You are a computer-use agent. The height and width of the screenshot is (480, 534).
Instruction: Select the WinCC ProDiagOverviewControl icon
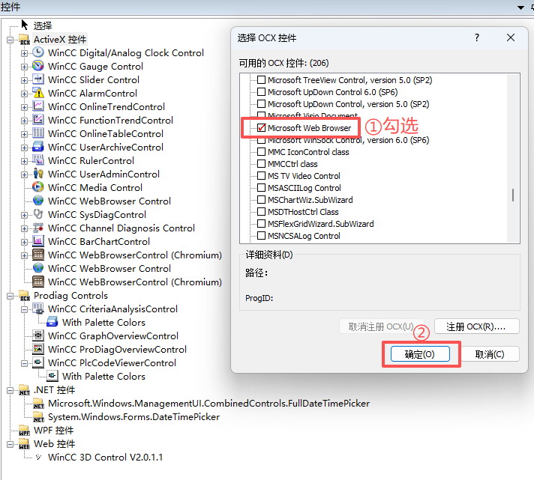(37, 349)
